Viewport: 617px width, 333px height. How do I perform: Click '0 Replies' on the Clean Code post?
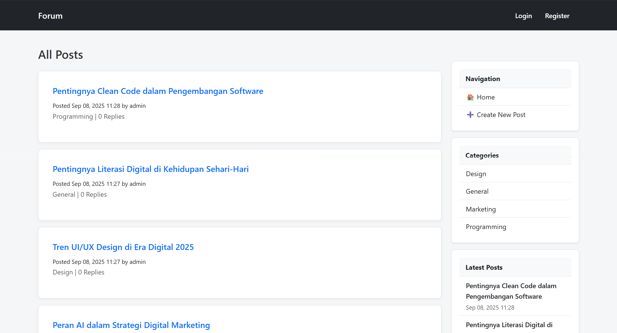(x=111, y=116)
